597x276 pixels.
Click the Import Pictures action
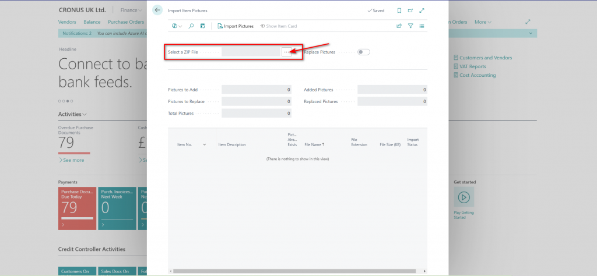pyautogui.click(x=236, y=26)
